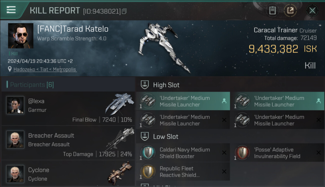This screenshot has width=325, height=187.
Task: Click the High Slot shield icon
Action: [x=145, y=85]
